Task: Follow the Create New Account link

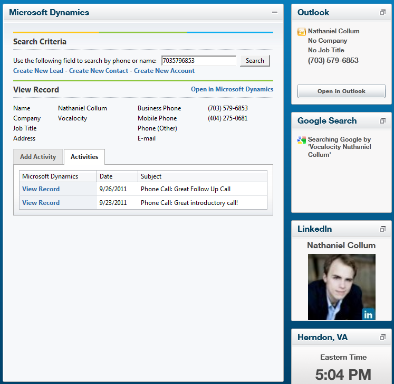Action: click(164, 71)
